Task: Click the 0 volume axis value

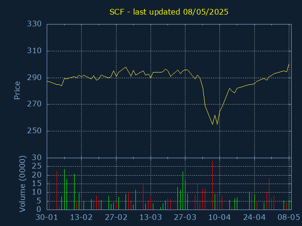Action: coord(39,209)
